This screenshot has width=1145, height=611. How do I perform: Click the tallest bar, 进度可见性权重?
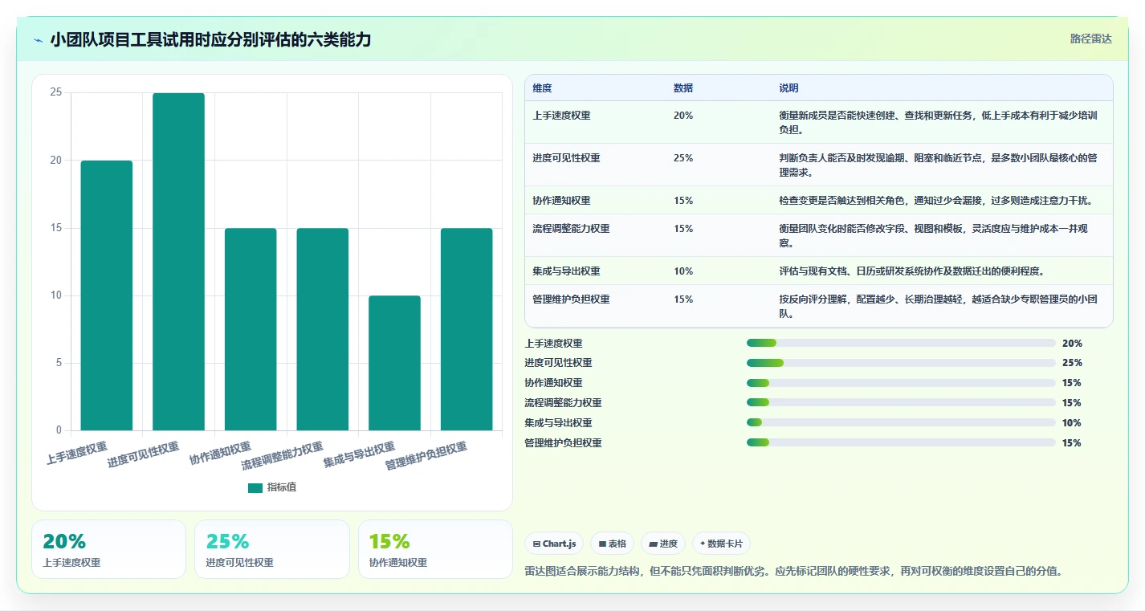[x=178, y=262]
